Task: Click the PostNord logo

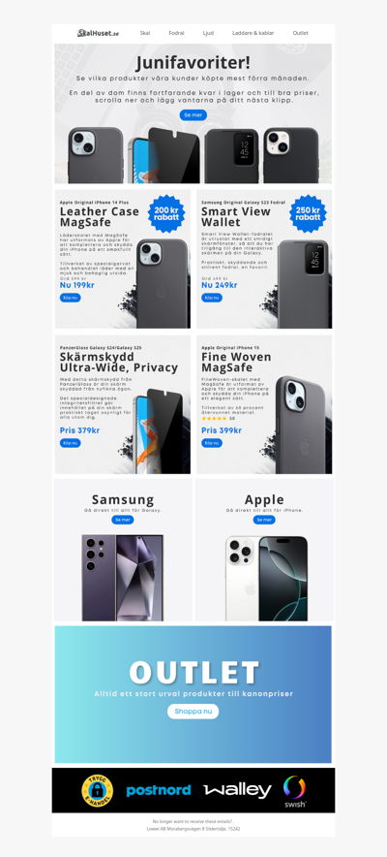Action: point(159,790)
